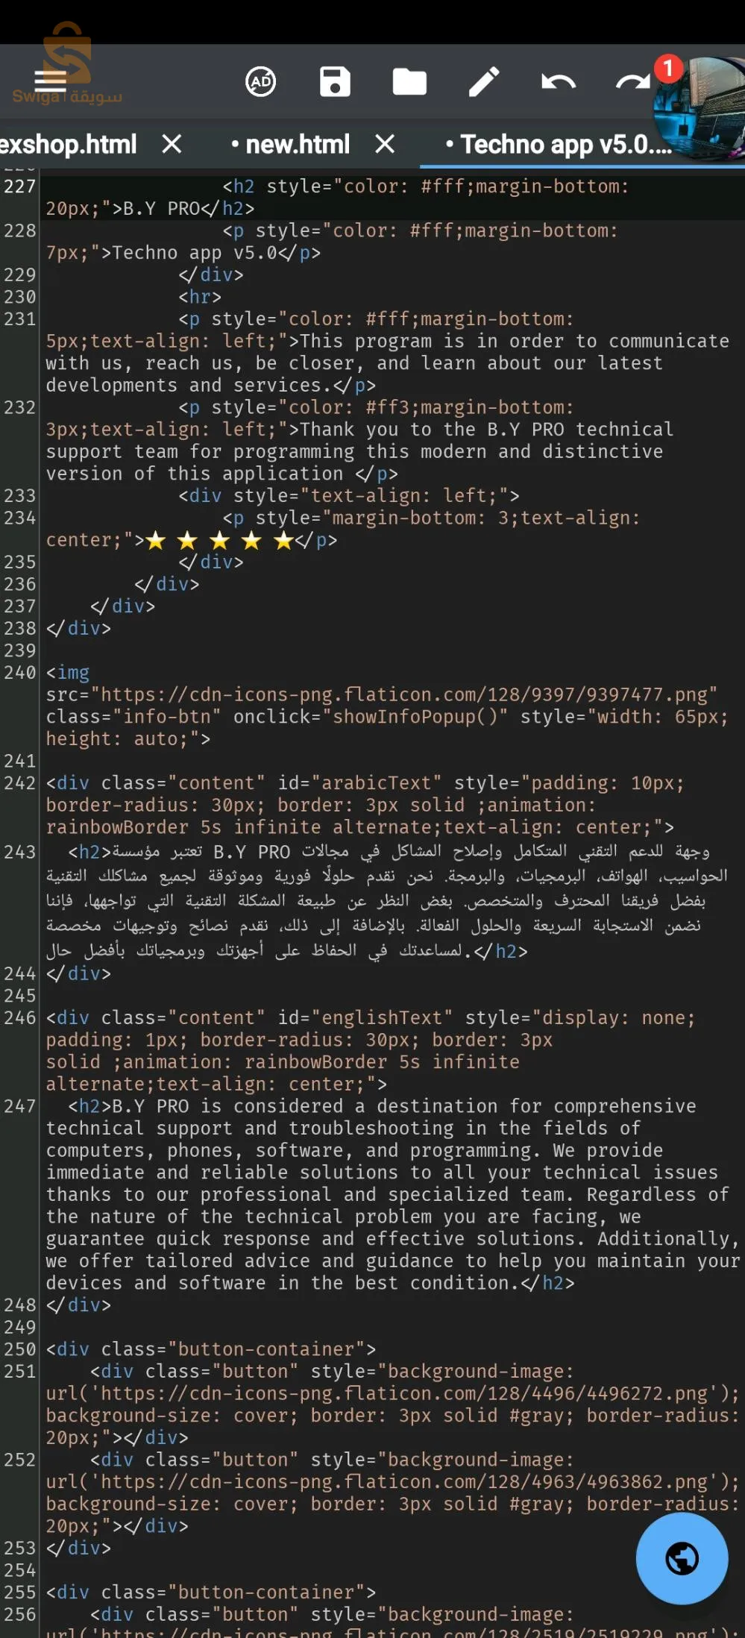Viewport: 745px width, 1638px height.
Task: Click the Arabic paragraph in line 243
Action: tap(386, 901)
